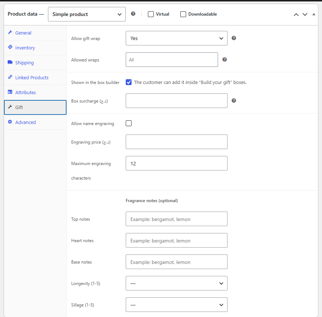Click the Inventory tab tag icon
Image resolution: width=322 pixels, height=317 pixels.
[10, 47]
